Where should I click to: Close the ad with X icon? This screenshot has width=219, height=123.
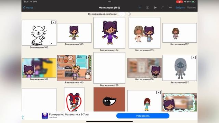tap(23, 119)
